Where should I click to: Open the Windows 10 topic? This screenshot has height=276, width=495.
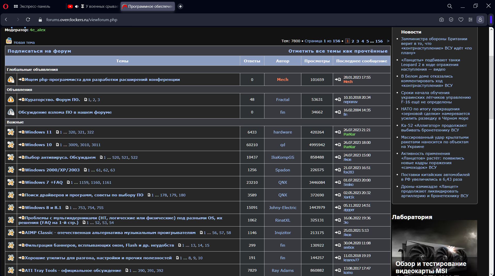click(38, 145)
